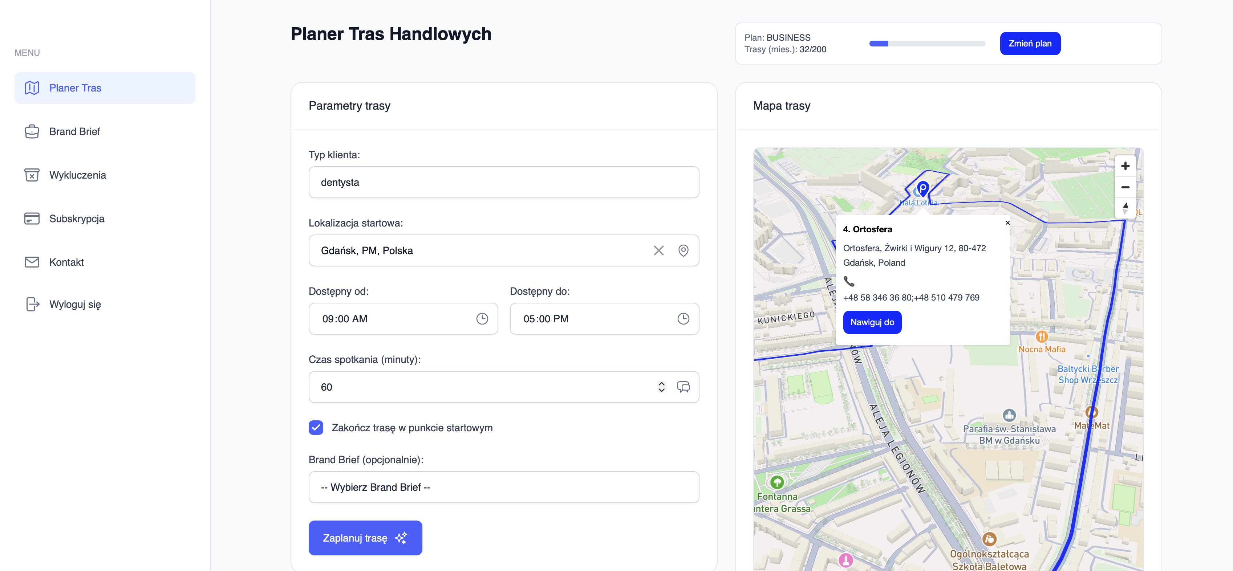Image resolution: width=1233 pixels, height=571 pixels.
Task: Click the blue map marker pin
Action: click(x=923, y=188)
